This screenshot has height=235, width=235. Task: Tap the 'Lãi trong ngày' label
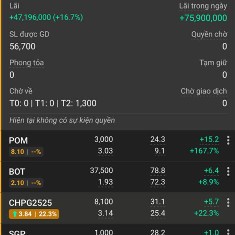pyautogui.click(x=203, y=6)
